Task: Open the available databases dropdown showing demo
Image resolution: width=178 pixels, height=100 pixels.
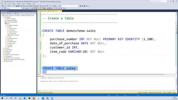Action: [x=14, y=8]
